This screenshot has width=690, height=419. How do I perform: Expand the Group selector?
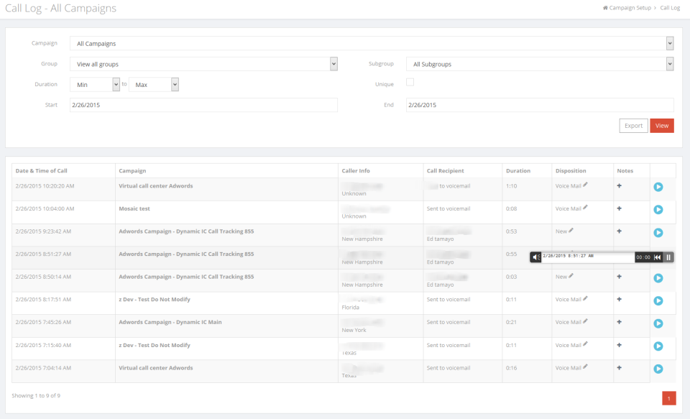click(203, 64)
